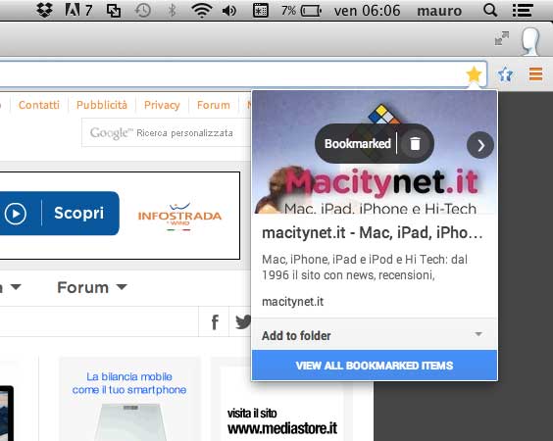Open Notification Center list icon
The width and height of the screenshot is (553, 441).
click(x=523, y=10)
